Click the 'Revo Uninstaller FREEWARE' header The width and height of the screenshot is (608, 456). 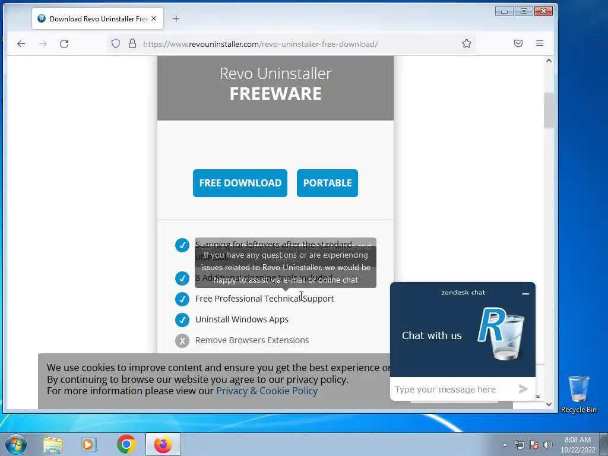(275, 84)
